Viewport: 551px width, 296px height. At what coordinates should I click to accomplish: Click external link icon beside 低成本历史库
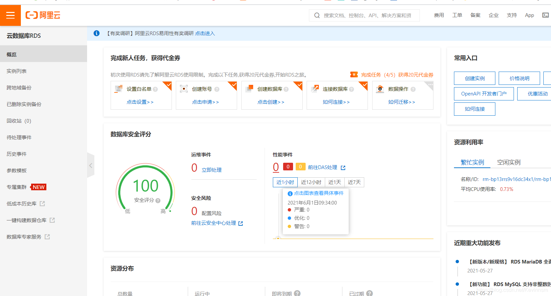click(42, 204)
